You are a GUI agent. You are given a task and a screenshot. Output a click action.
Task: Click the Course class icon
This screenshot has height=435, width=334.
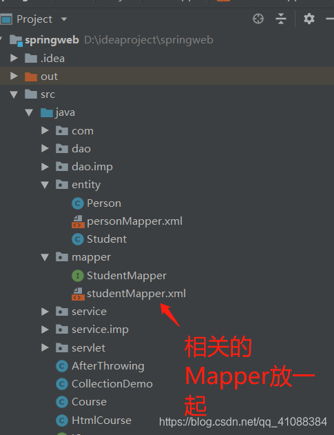[x=62, y=403]
